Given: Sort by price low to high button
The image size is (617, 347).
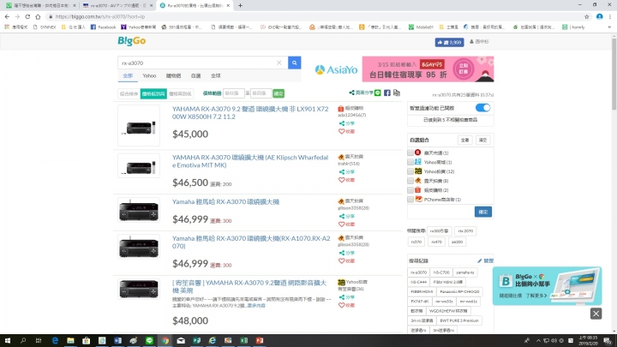Looking at the screenshot, I should click(x=153, y=93).
